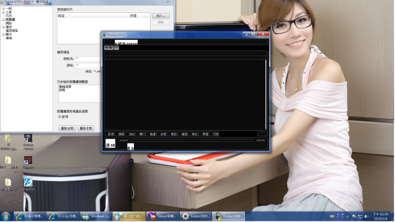
Task: Switch to the foobar2000 player taskbar button
Action: tap(229, 216)
